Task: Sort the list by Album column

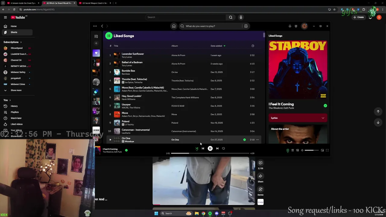Action: pos(175,46)
